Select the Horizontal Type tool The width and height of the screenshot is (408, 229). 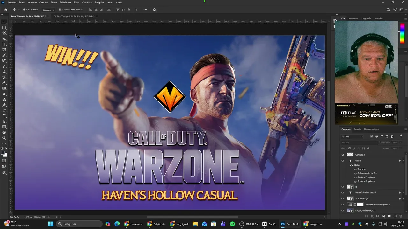point(4,116)
